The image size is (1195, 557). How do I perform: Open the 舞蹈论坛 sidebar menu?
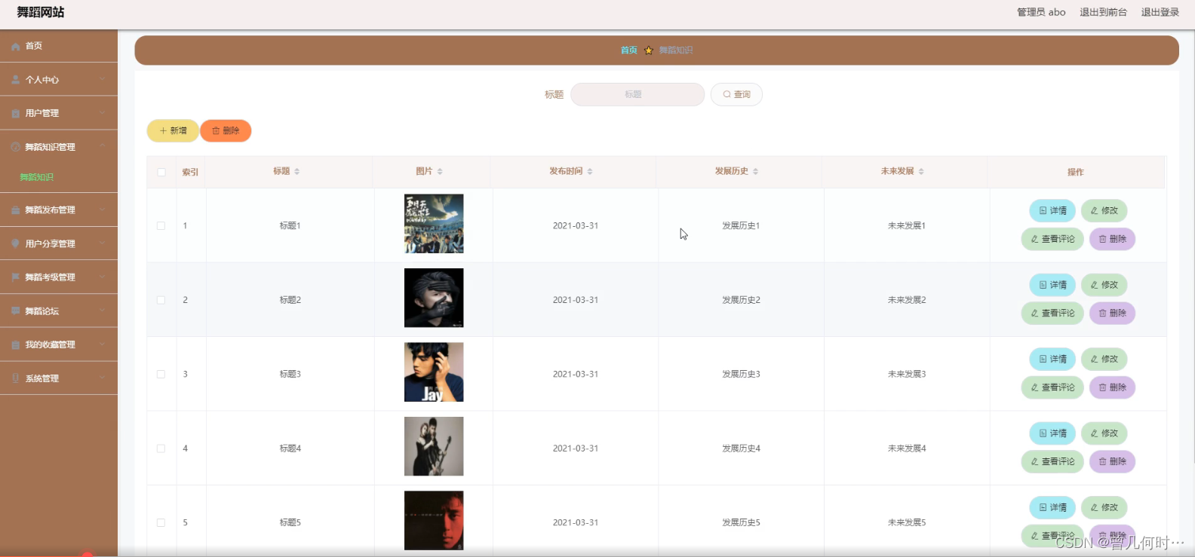59,311
